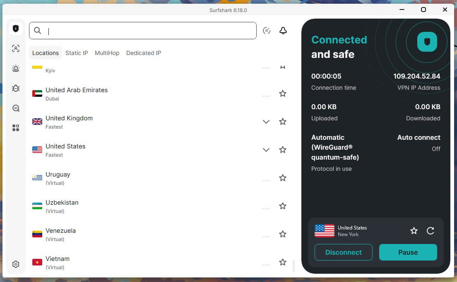The image size is (457, 282).
Task: Switch to the Dedicated IP tab
Action: pyautogui.click(x=144, y=53)
